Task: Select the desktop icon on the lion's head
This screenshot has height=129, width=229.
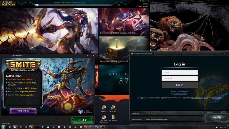Action: (176, 25)
